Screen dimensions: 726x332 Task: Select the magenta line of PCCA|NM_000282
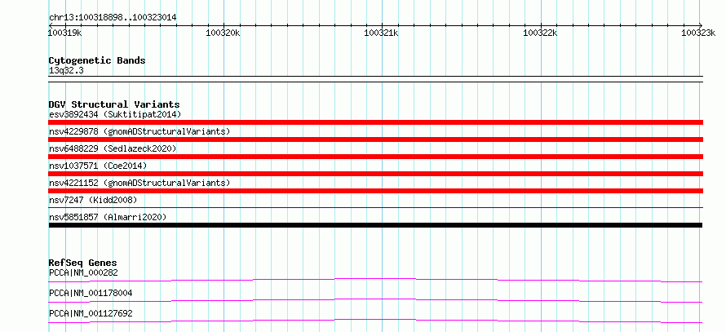point(375,280)
